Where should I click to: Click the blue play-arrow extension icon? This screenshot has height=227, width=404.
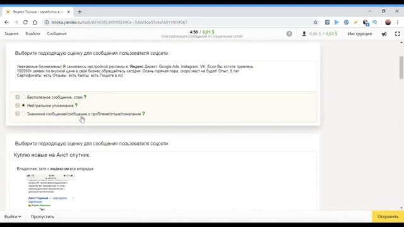click(x=336, y=23)
